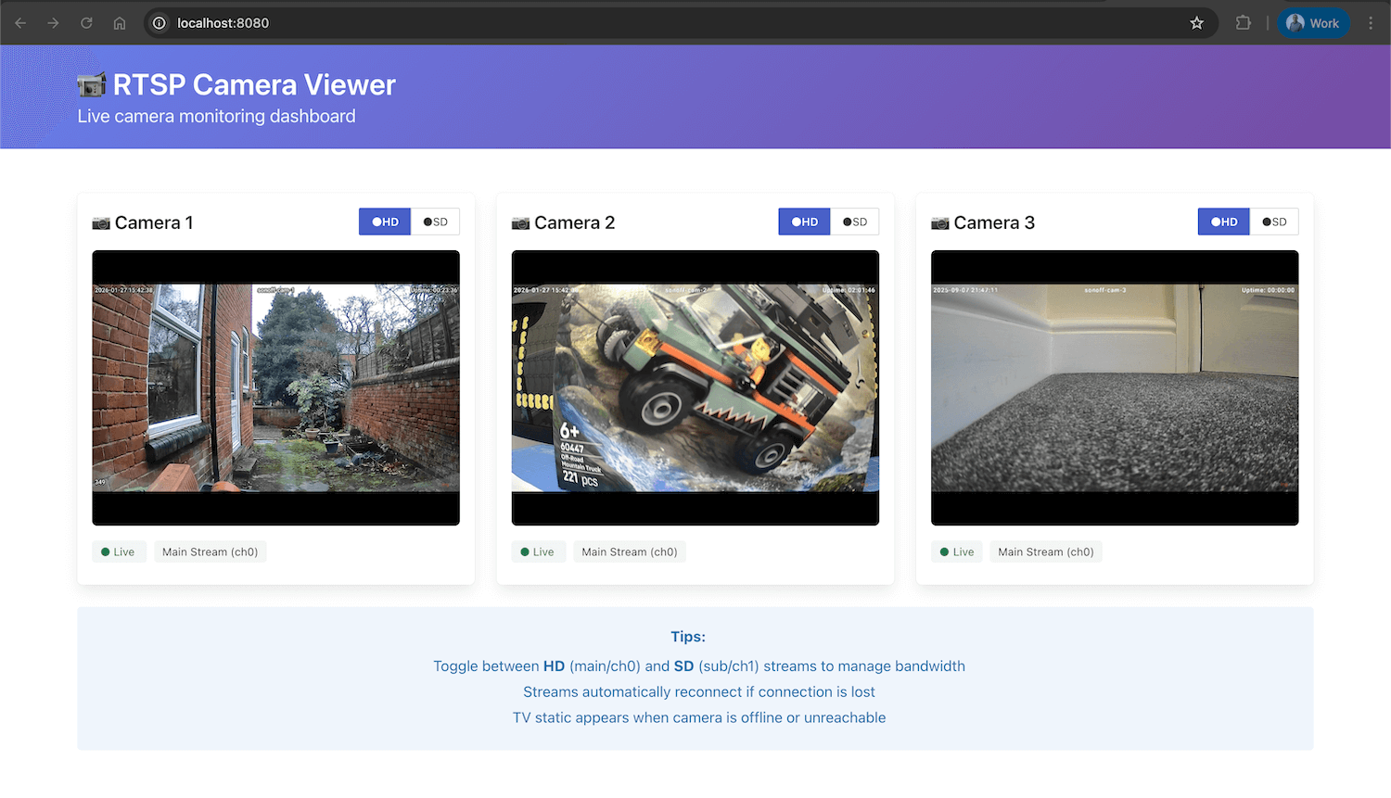The width and height of the screenshot is (1391, 798).
Task: Switch Camera 1 to the SD stream
Action: coord(435,222)
